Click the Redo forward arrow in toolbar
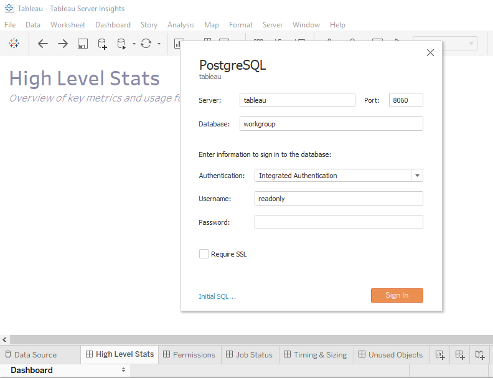Viewport: 493px width, 378px height. (63, 44)
